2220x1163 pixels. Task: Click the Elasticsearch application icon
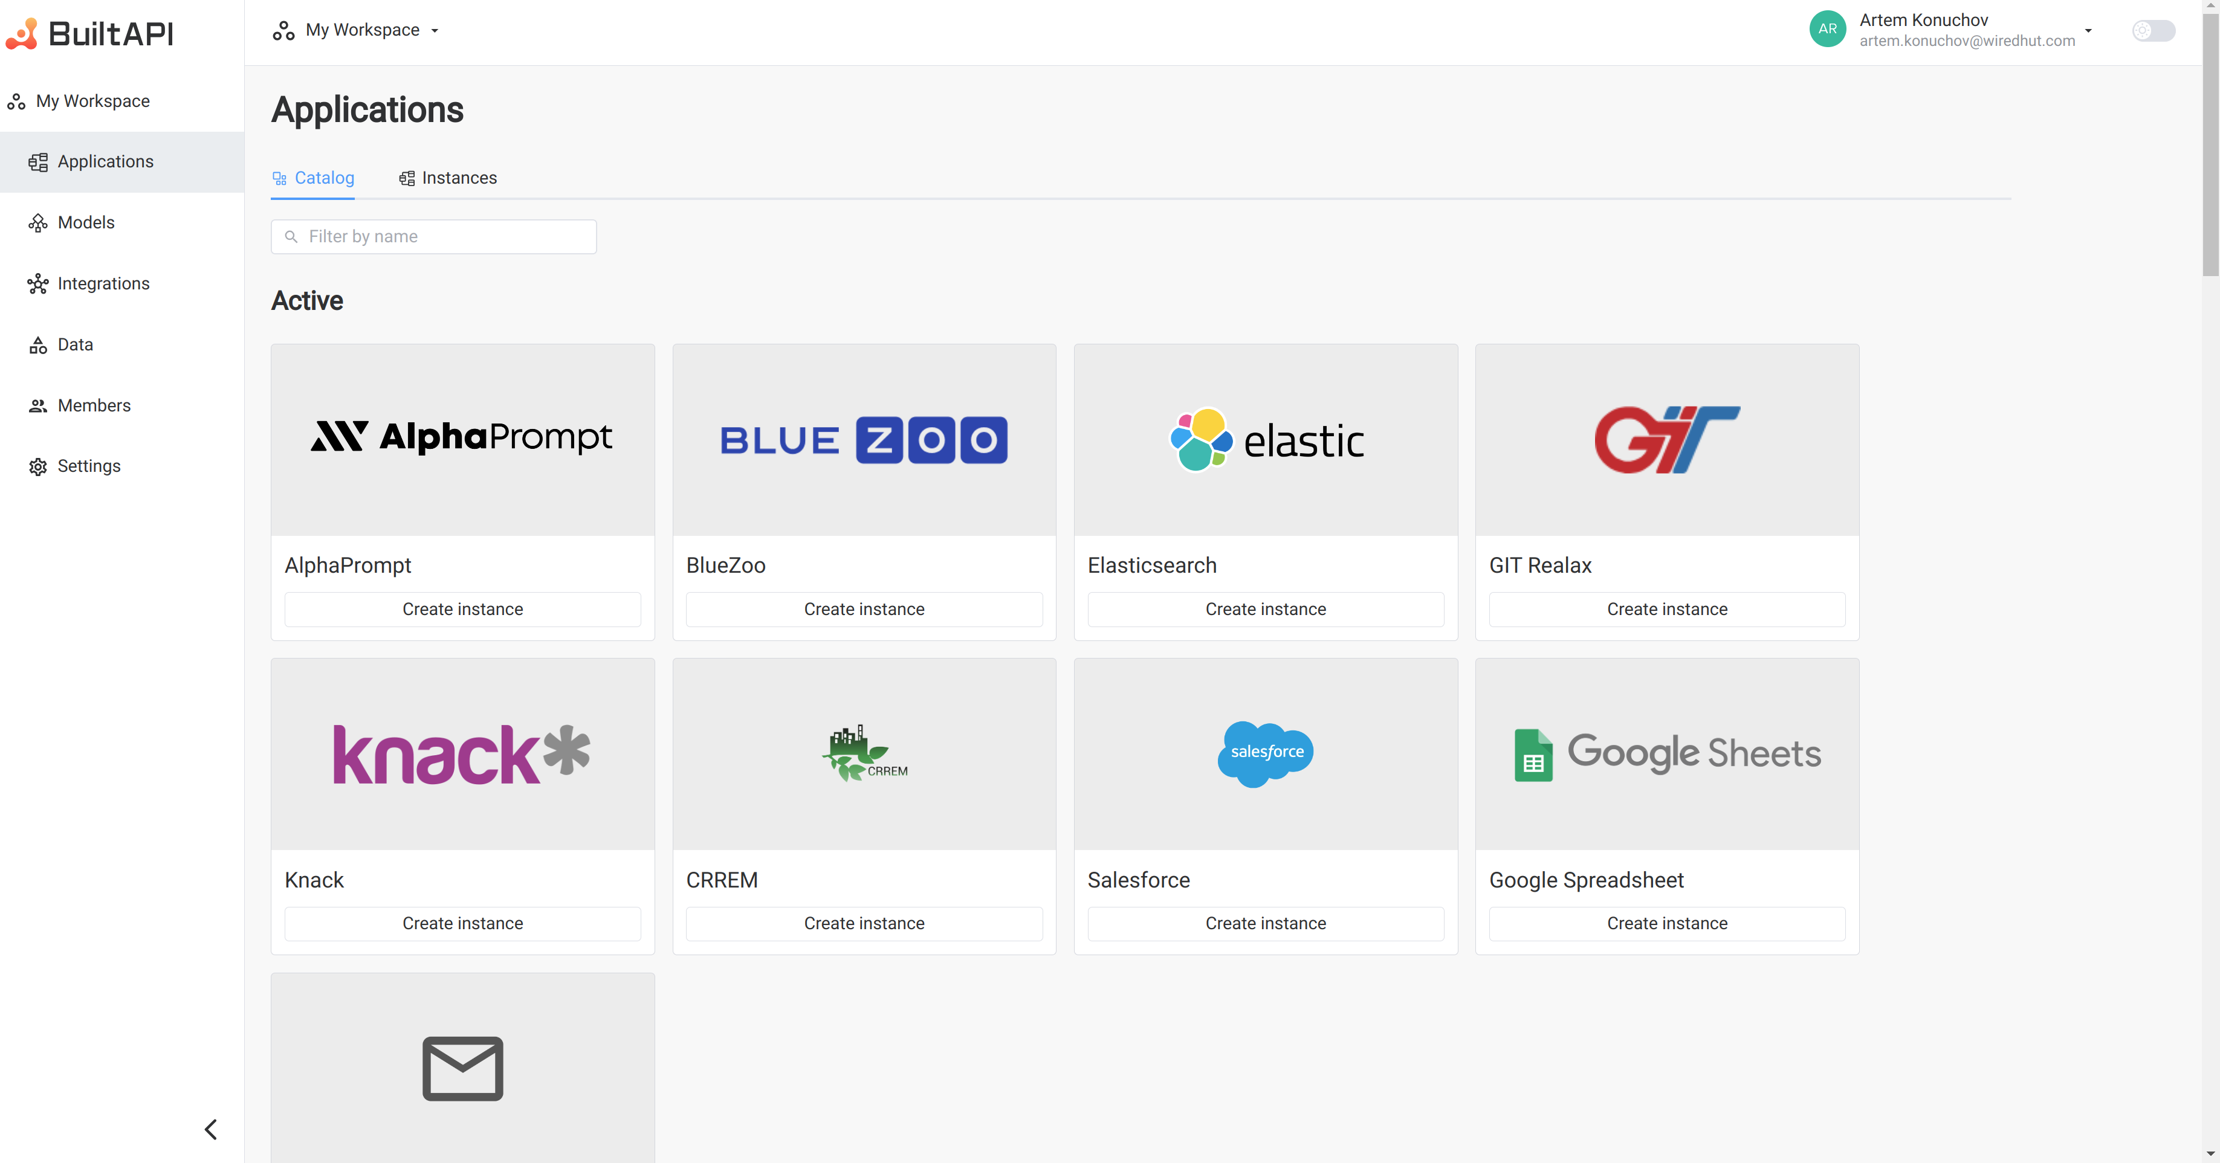[1266, 439]
